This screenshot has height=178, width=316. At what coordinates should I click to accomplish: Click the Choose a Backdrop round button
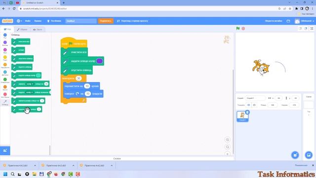pyautogui.click(x=309, y=155)
